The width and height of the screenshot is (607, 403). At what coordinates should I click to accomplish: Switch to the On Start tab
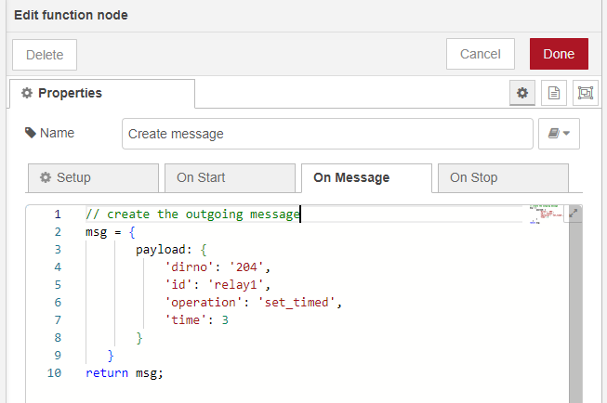tap(229, 177)
